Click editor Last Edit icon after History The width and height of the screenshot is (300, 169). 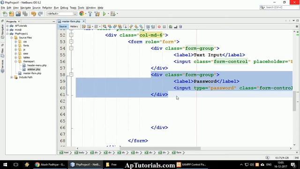coord(83,27)
